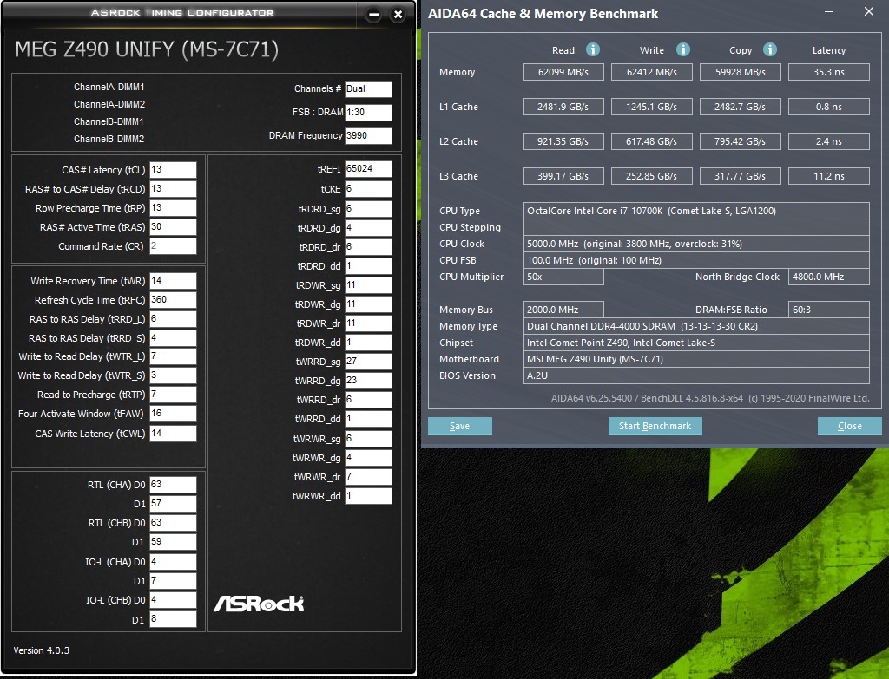
Task: Click the RTL (CHA) D0 field
Action: pos(173,485)
